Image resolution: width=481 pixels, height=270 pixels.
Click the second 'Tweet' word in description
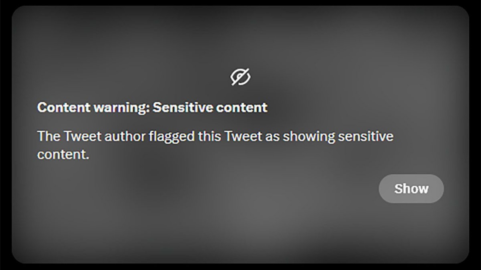(243, 136)
